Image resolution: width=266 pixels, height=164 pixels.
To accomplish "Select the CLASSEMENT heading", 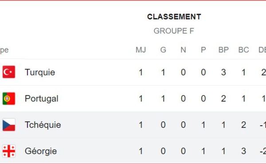I will tap(174, 17).
